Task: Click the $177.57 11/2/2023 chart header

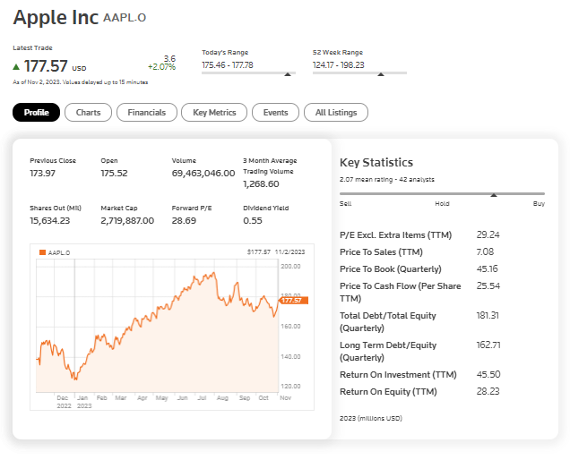Action: click(276, 252)
